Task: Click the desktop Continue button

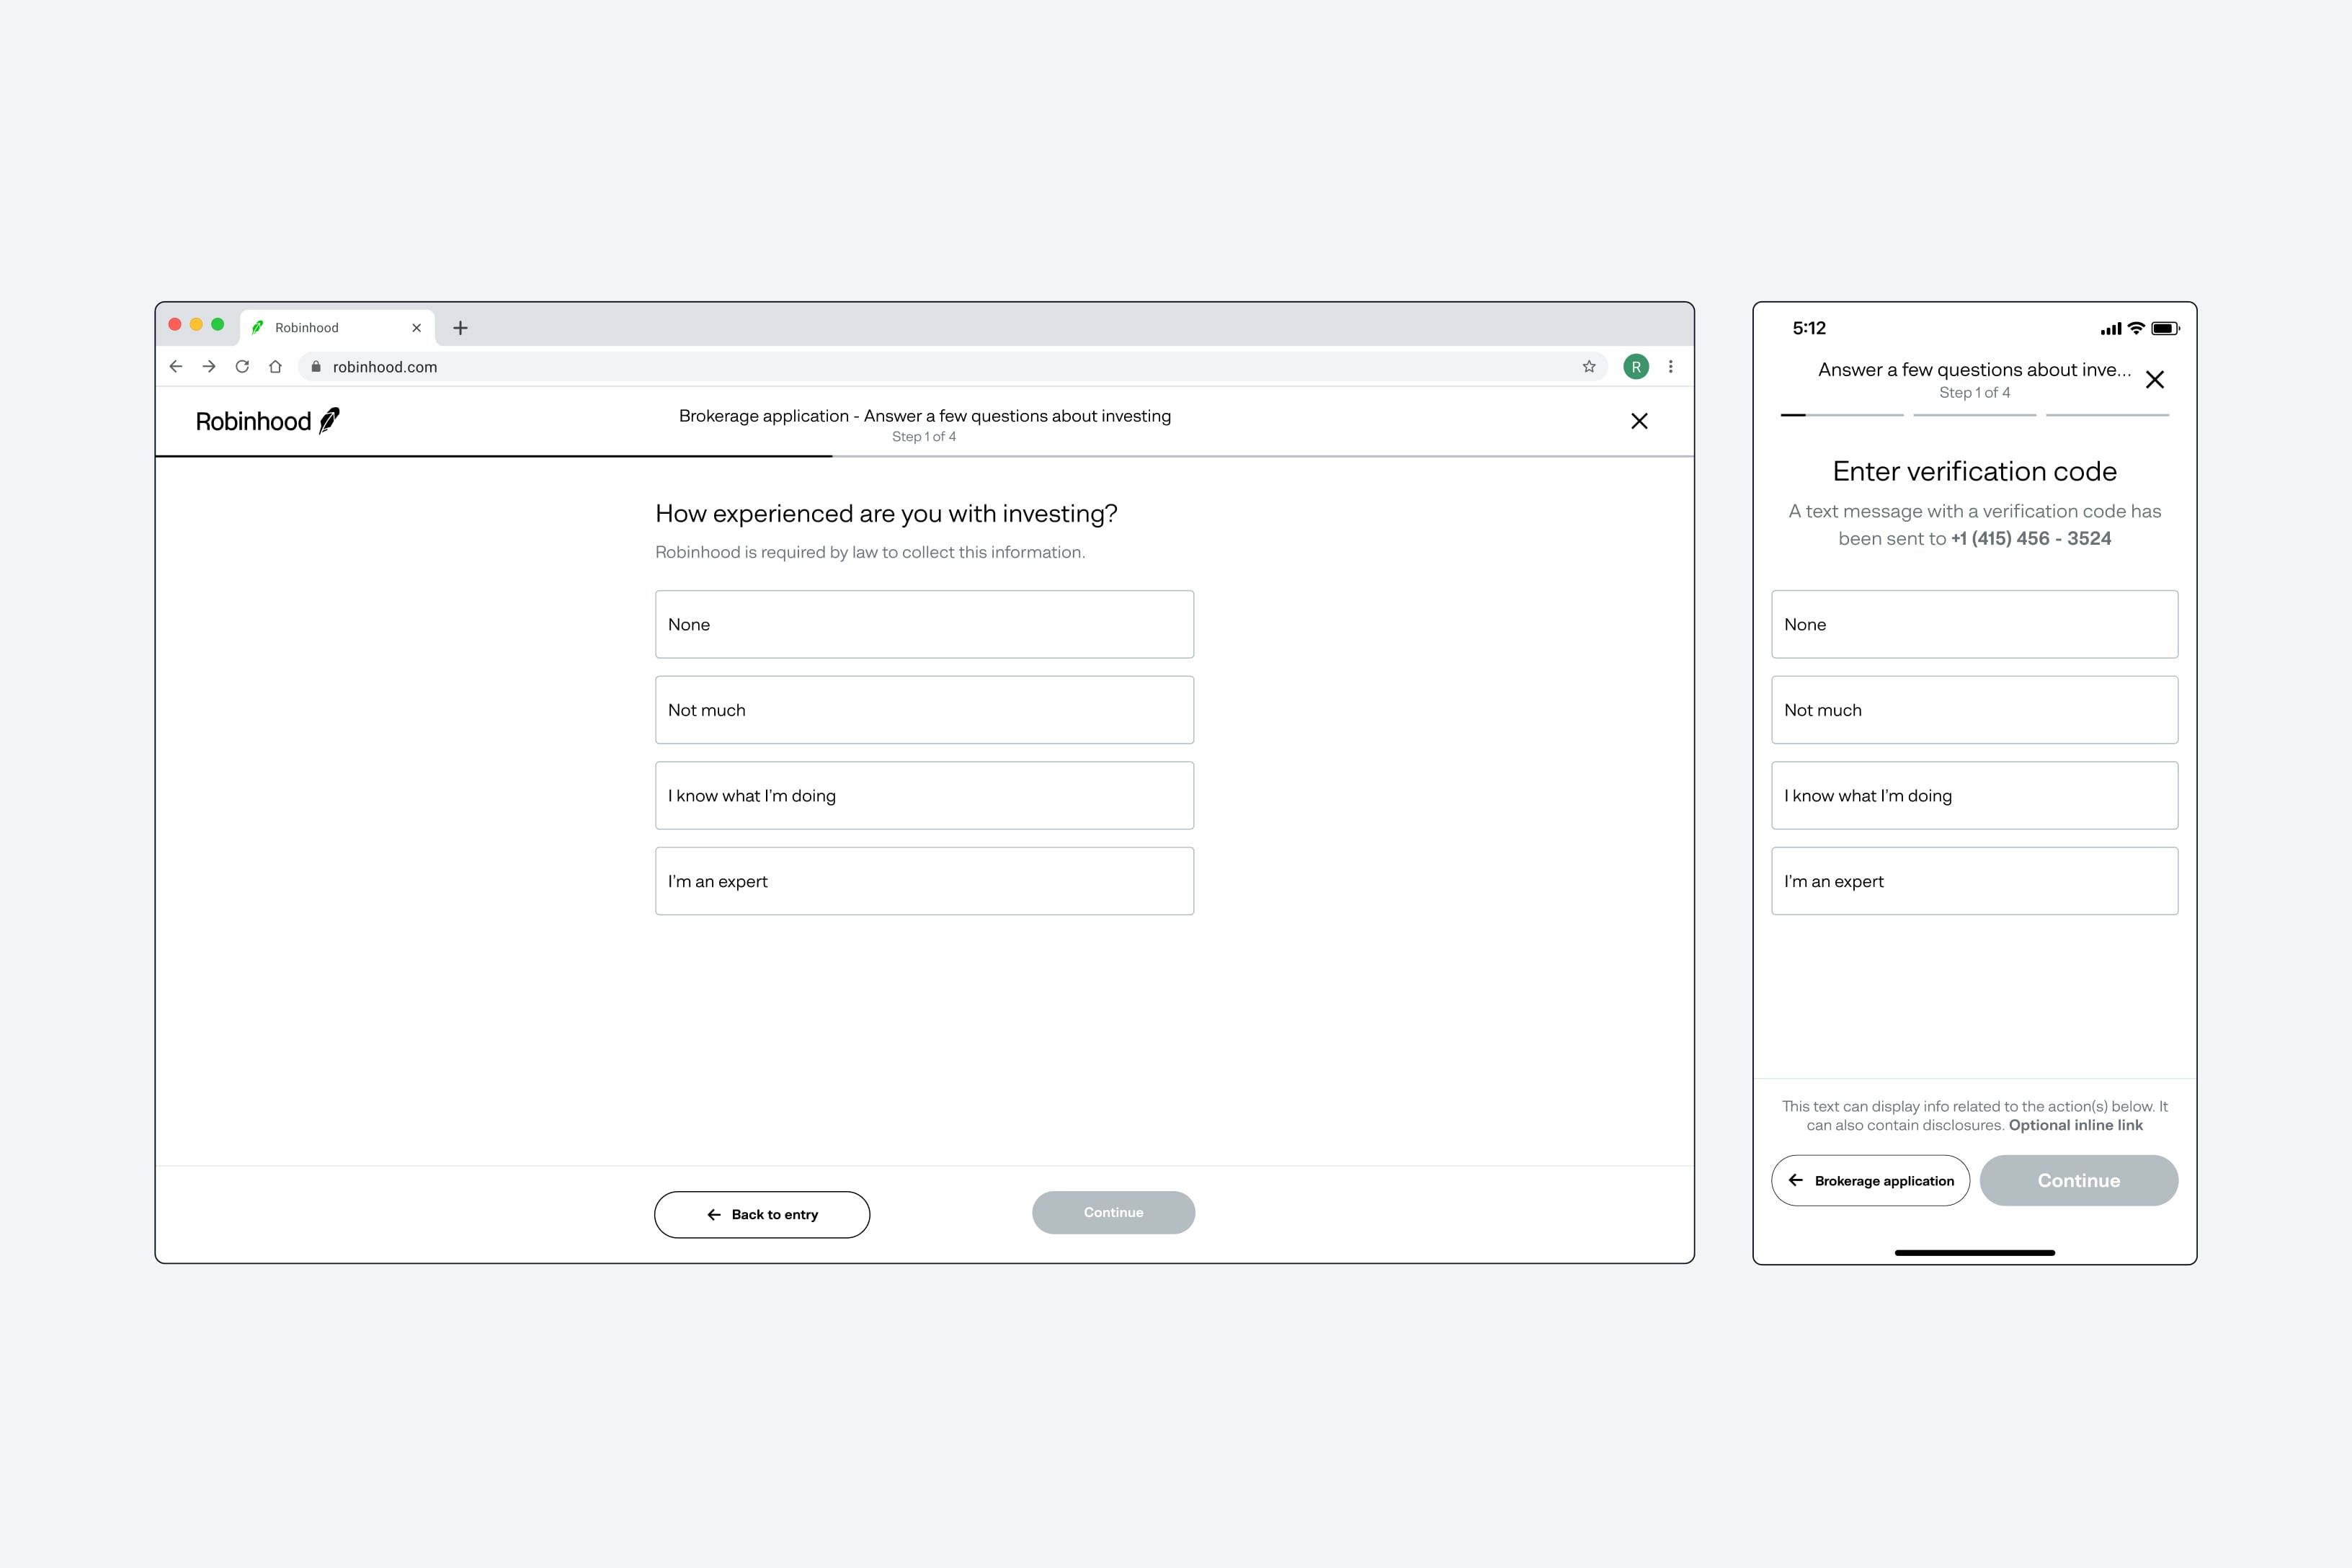Action: (x=1113, y=1212)
